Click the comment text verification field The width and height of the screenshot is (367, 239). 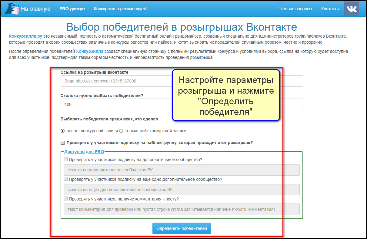[x=181, y=209]
